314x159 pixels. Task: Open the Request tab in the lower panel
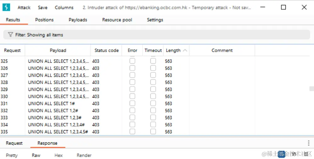point(14,143)
